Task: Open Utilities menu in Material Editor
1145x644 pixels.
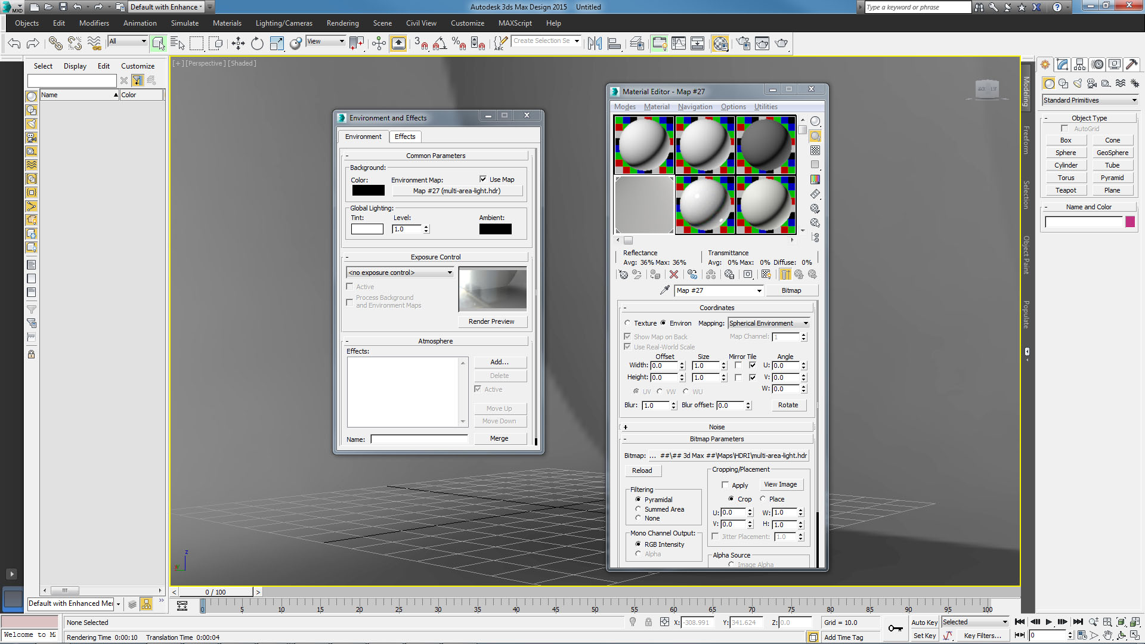Action: [766, 107]
